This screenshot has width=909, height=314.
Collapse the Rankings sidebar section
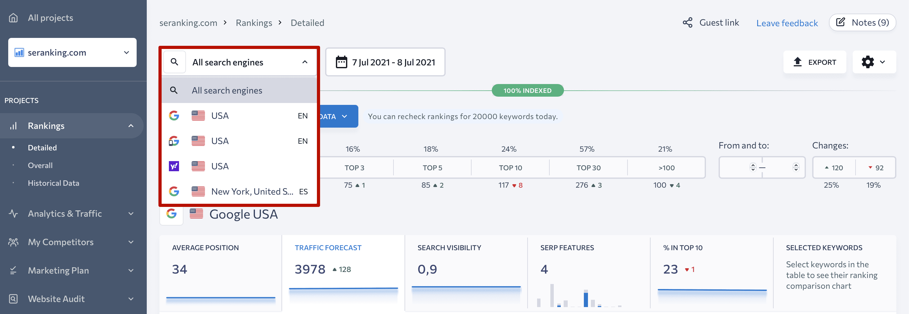pyautogui.click(x=131, y=126)
